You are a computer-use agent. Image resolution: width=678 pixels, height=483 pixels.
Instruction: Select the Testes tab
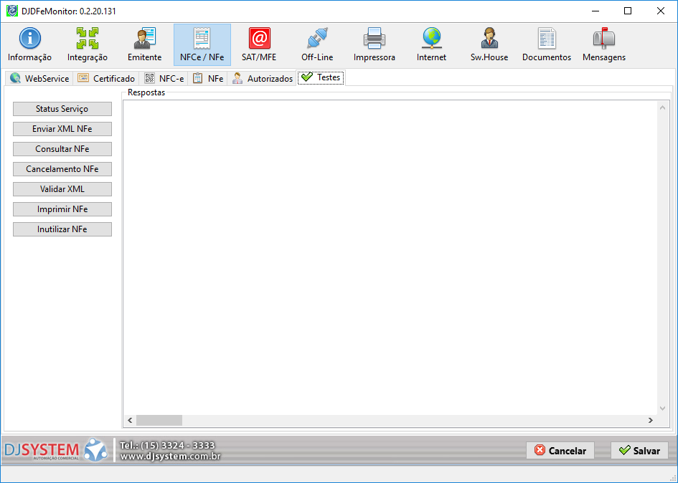[321, 77]
